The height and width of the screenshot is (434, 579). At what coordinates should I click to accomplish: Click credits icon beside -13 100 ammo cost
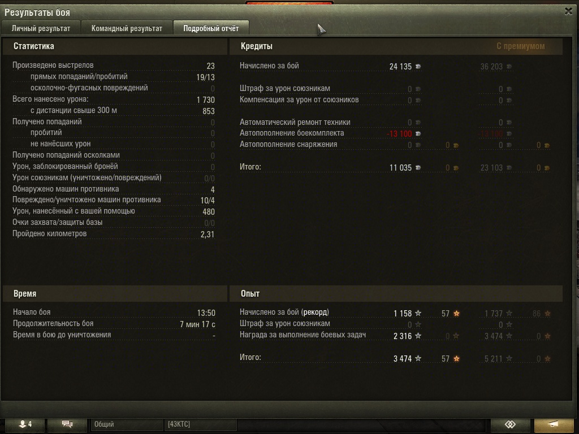pos(418,133)
